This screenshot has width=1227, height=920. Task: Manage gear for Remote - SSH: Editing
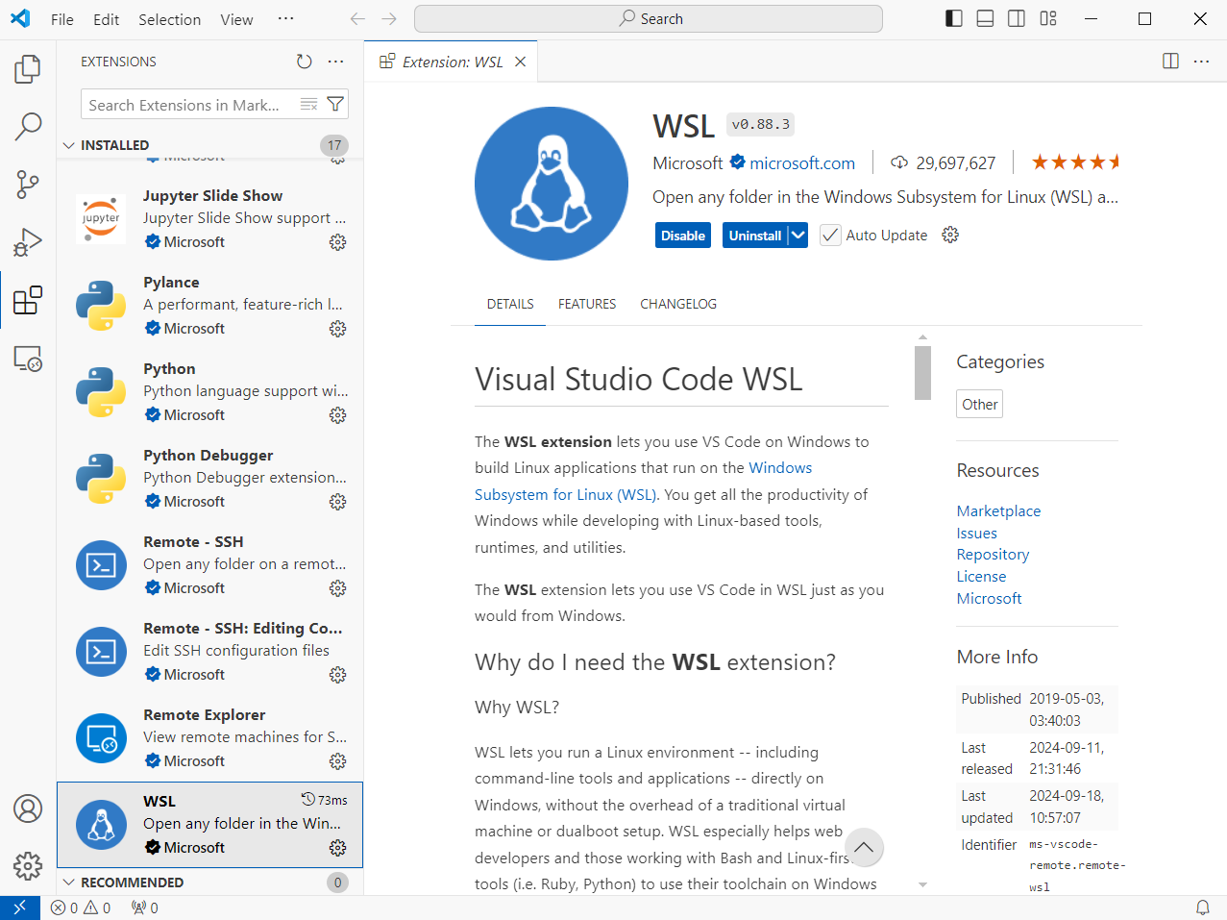pos(337,675)
